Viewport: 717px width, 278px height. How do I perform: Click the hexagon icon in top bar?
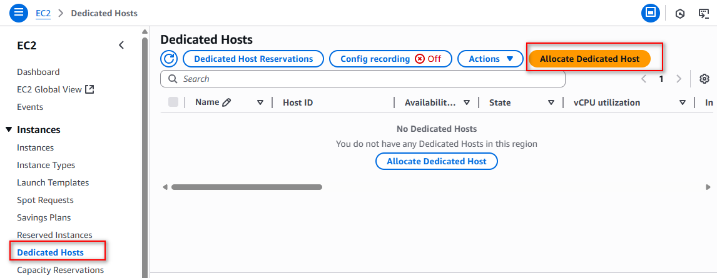(x=680, y=14)
